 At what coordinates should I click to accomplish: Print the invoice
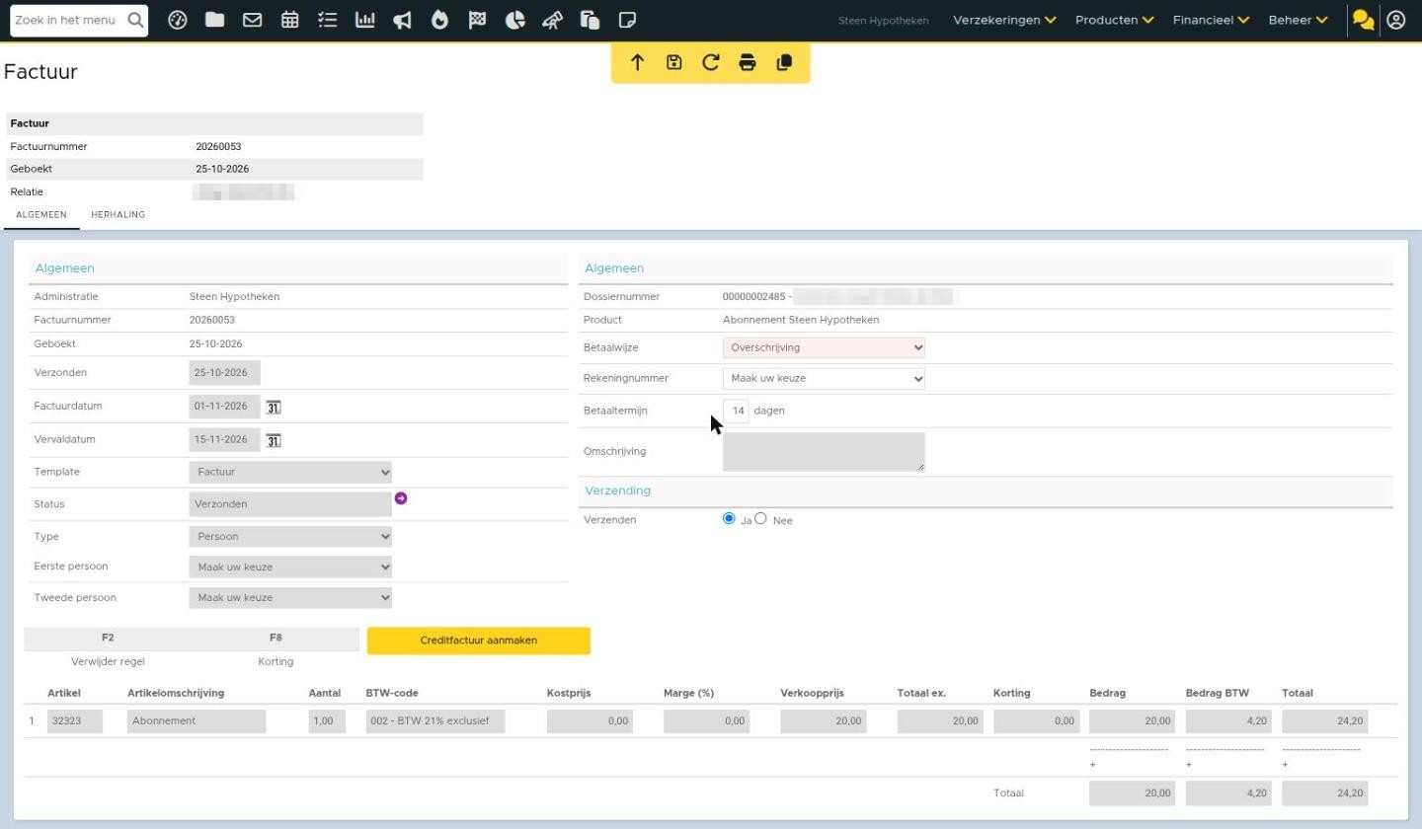[x=748, y=63]
